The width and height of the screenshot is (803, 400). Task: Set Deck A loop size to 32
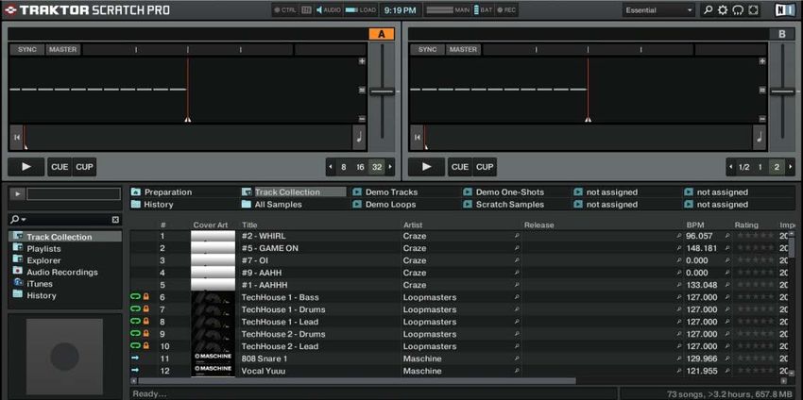(377, 167)
